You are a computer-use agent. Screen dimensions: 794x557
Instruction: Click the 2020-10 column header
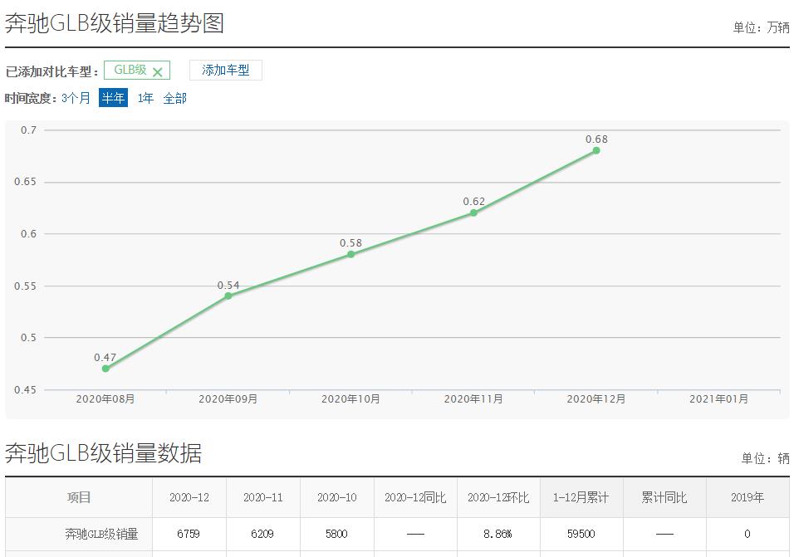pyautogui.click(x=336, y=497)
